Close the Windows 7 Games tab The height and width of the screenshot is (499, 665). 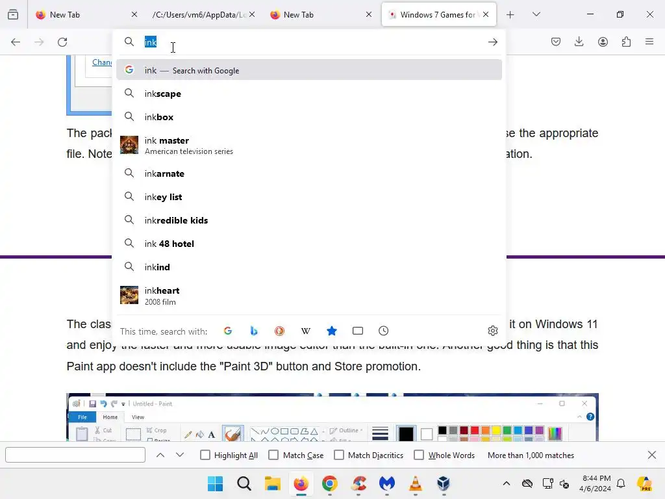(x=486, y=14)
